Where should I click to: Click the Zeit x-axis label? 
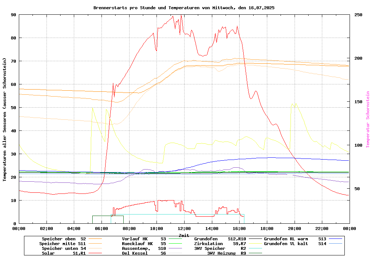coord(184,235)
